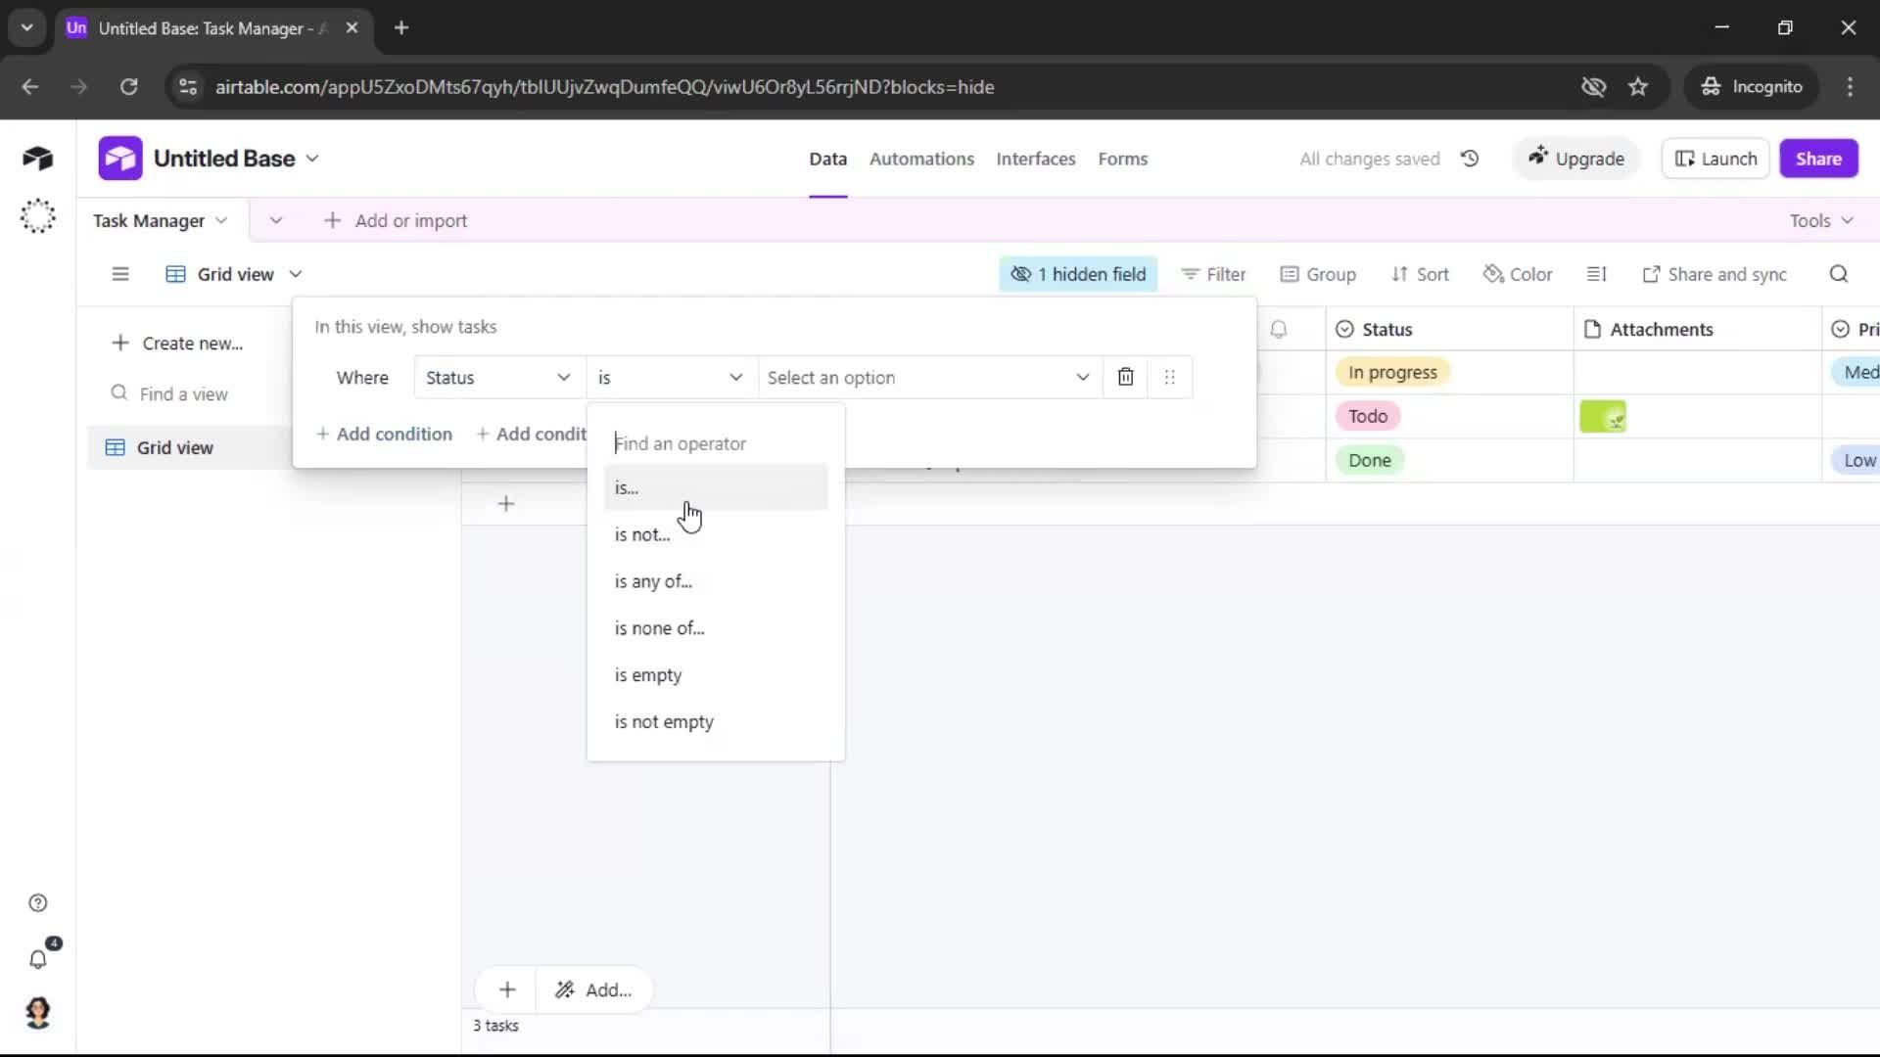Click the Untitled Base purple icon
The image size is (1880, 1057).
click(119, 159)
